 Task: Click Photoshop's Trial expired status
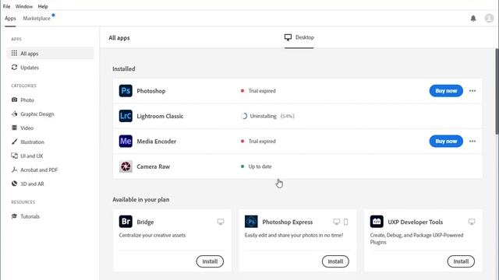[262, 91]
